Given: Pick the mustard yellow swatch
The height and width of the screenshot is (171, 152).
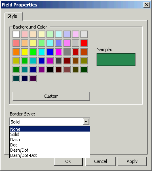Looking at the screenshot, I should [x=16, y=61].
